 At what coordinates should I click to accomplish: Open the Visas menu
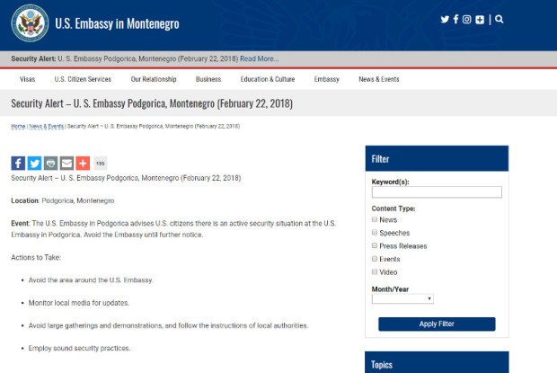tap(27, 79)
